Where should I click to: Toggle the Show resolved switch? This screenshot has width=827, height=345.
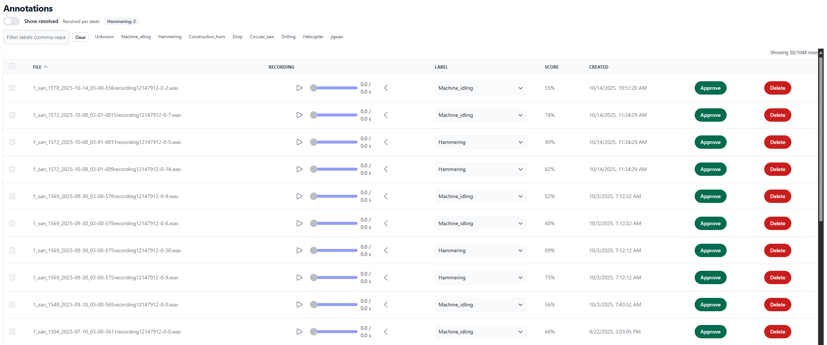12,21
